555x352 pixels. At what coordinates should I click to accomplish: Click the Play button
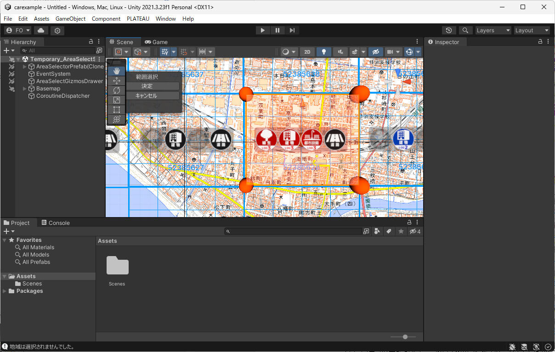point(262,30)
